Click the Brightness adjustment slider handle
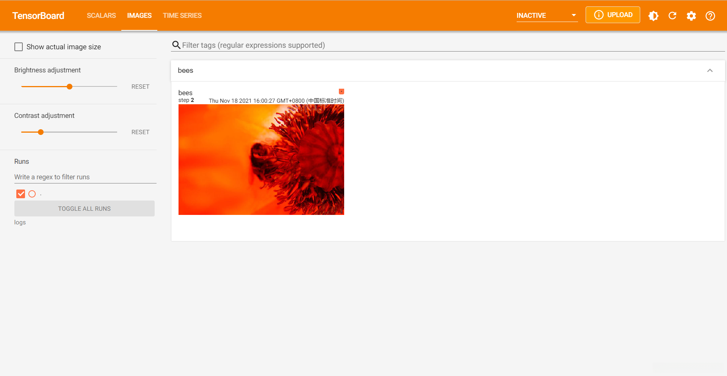The height and width of the screenshot is (376, 727). pyautogui.click(x=69, y=87)
